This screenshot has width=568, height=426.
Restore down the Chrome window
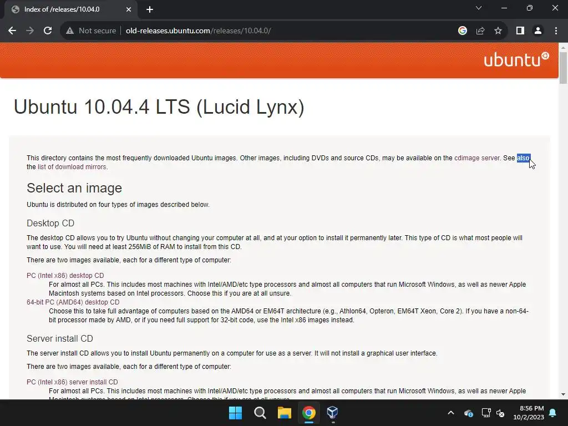[530, 8]
